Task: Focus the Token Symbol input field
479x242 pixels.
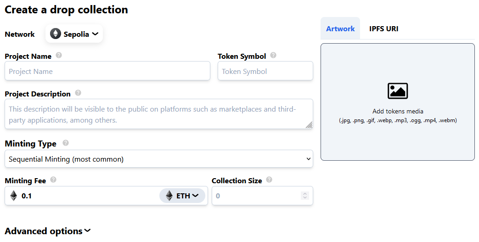Action: [x=265, y=72]
